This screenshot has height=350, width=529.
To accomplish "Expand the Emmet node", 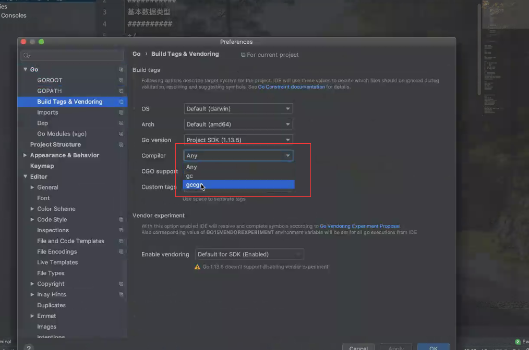I will click(32, 316).
